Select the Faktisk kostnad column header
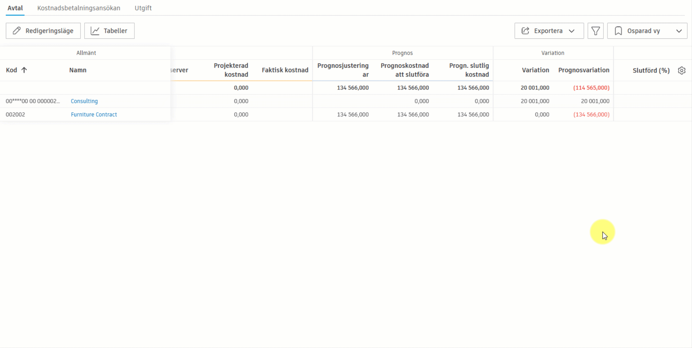Screen dimensions: 692x348 pyautogui.click(x=285, y=70)
